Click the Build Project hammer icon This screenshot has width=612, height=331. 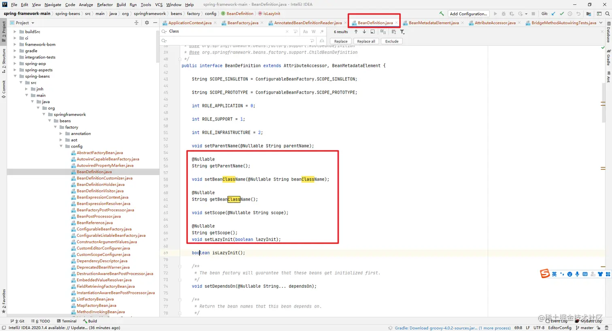441,13
